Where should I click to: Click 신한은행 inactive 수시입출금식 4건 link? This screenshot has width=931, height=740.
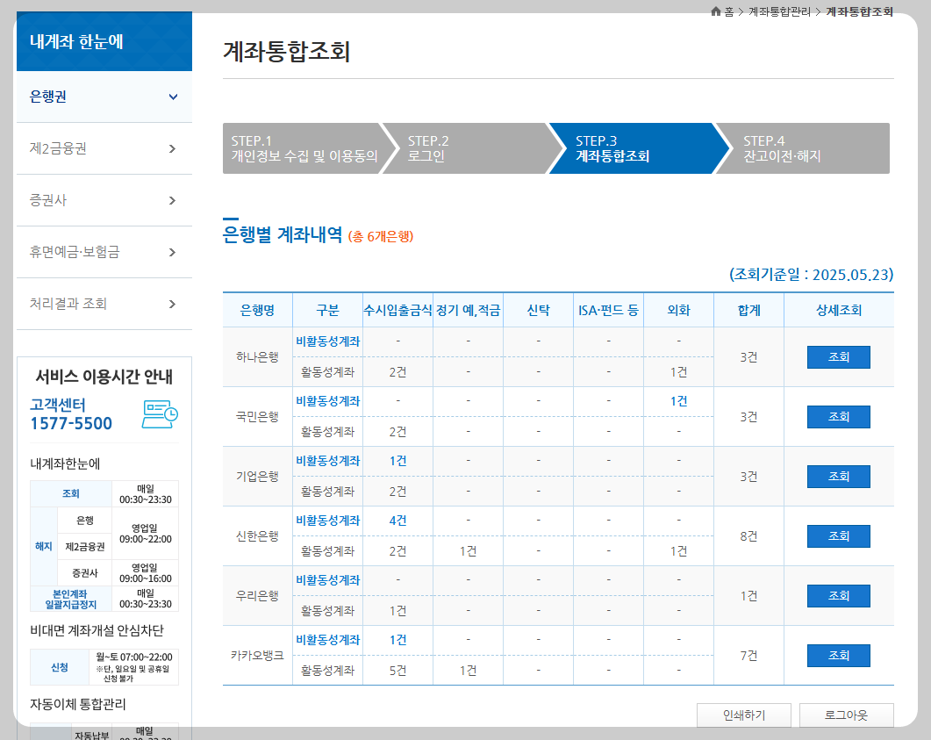(397, 521)
